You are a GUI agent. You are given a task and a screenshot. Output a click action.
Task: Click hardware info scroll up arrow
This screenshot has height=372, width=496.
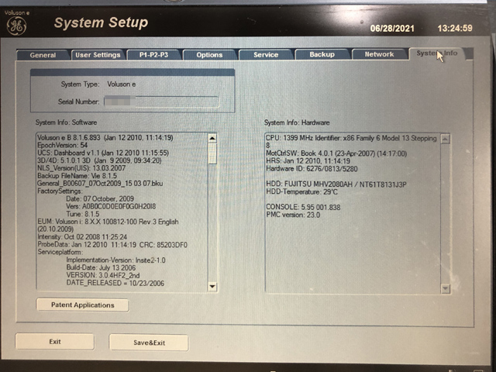click(x=445, y=139)
